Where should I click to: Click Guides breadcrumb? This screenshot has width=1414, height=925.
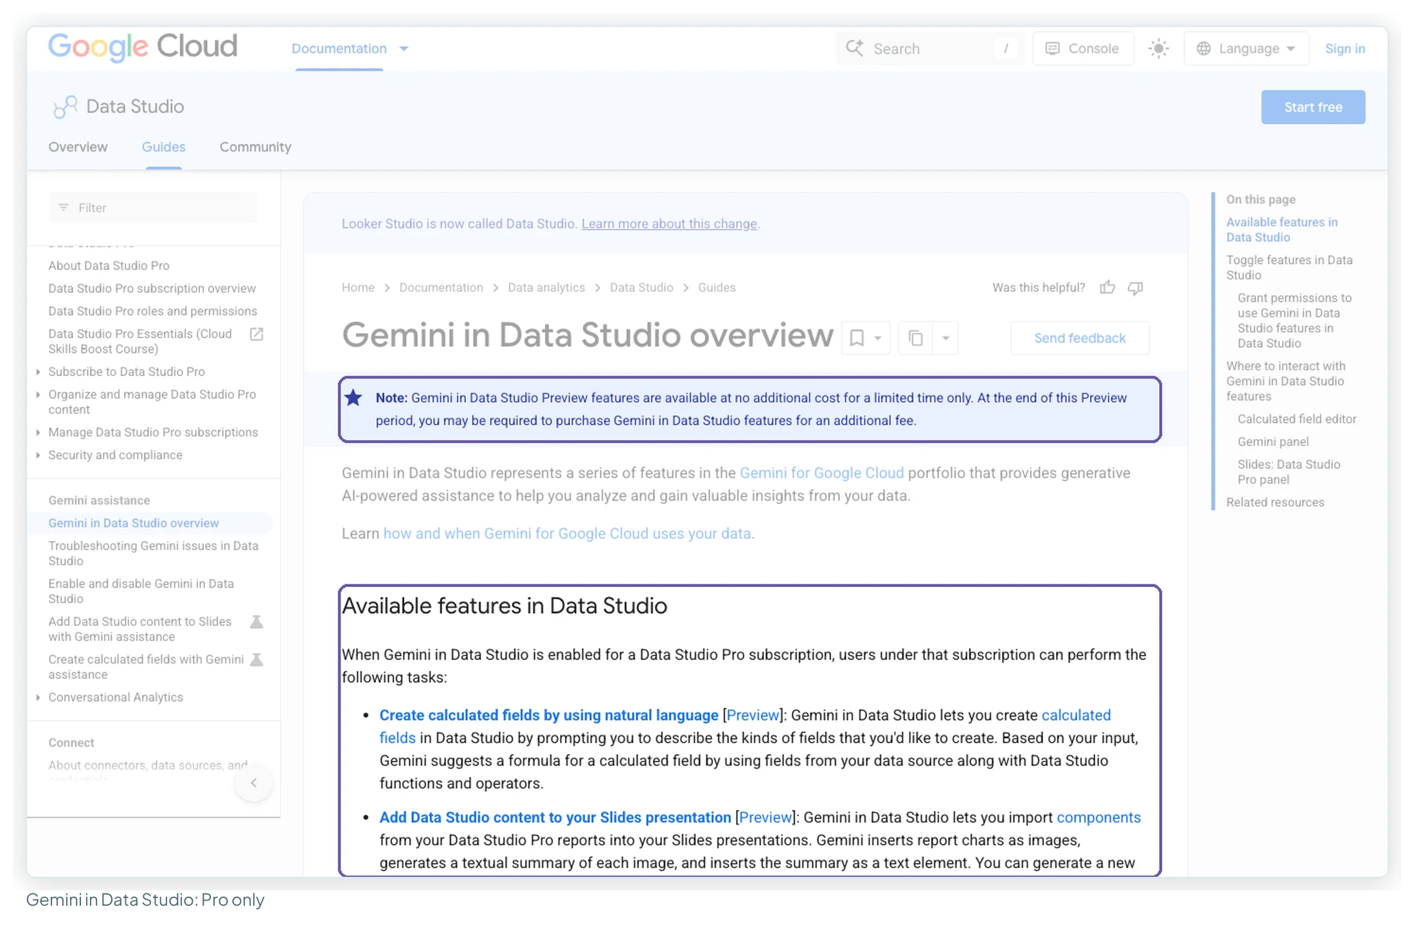[717, 287]
